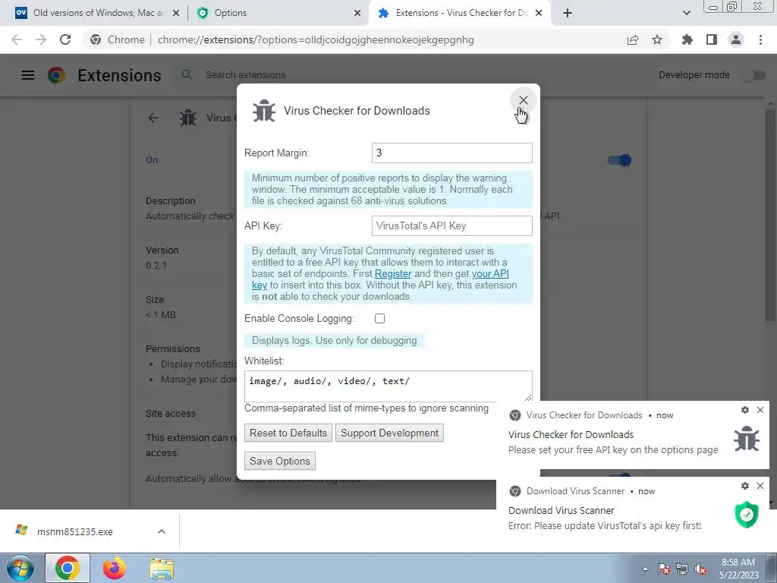This screenshot has width=777, height=583.
Task: Open downloaded file msnm851235.exe
Action: click(x=74, y=531)
